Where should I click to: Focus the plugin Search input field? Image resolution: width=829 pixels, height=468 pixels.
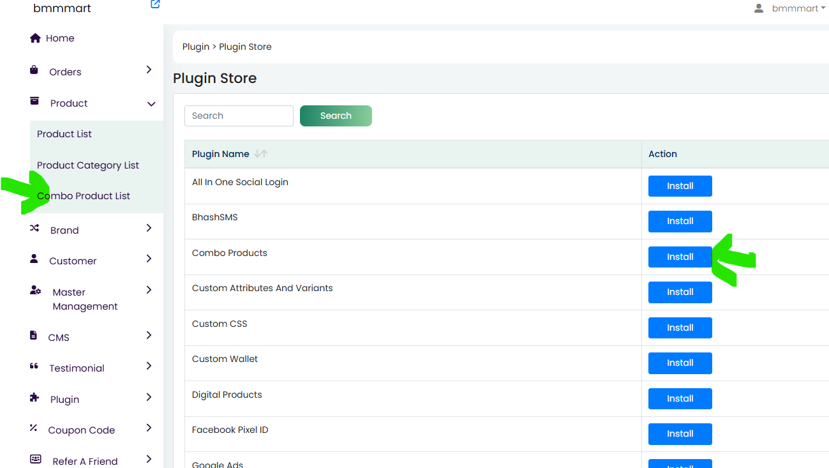tap(239, 116)
